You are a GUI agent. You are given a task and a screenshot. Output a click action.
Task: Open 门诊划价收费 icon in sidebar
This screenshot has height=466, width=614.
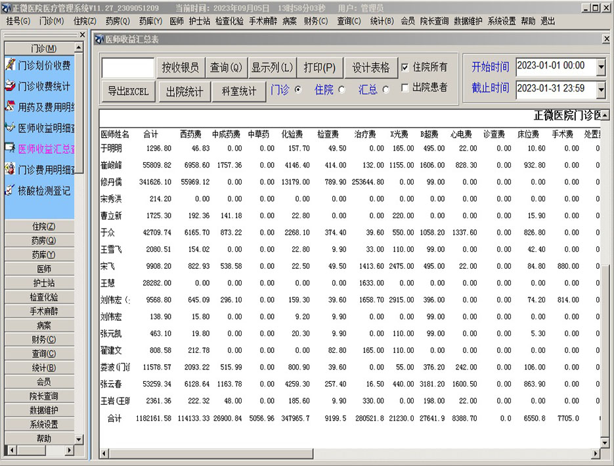[x=10, y=65]
